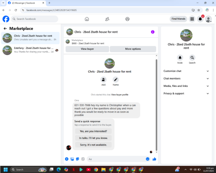
Task: Choose a GIF icon
Action: coord(83,159)
